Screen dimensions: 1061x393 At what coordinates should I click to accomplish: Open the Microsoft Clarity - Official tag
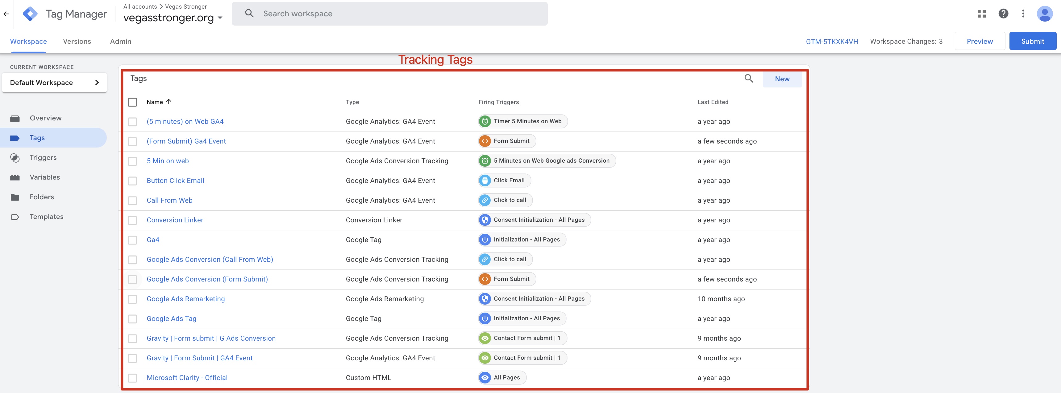coord(187,378)
